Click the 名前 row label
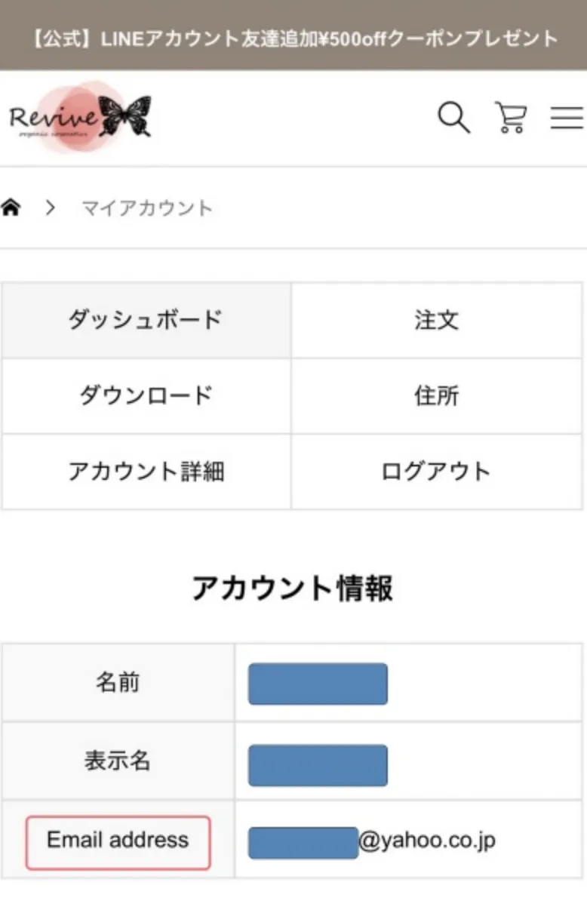The image size is (587, 910). [118, 683]
